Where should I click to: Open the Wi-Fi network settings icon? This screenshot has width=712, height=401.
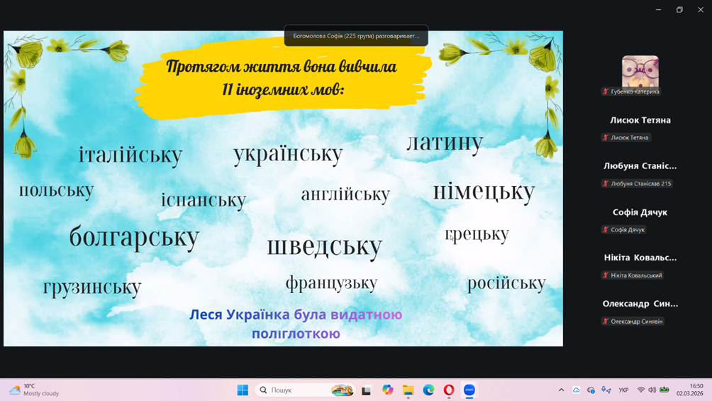(641, 390)
